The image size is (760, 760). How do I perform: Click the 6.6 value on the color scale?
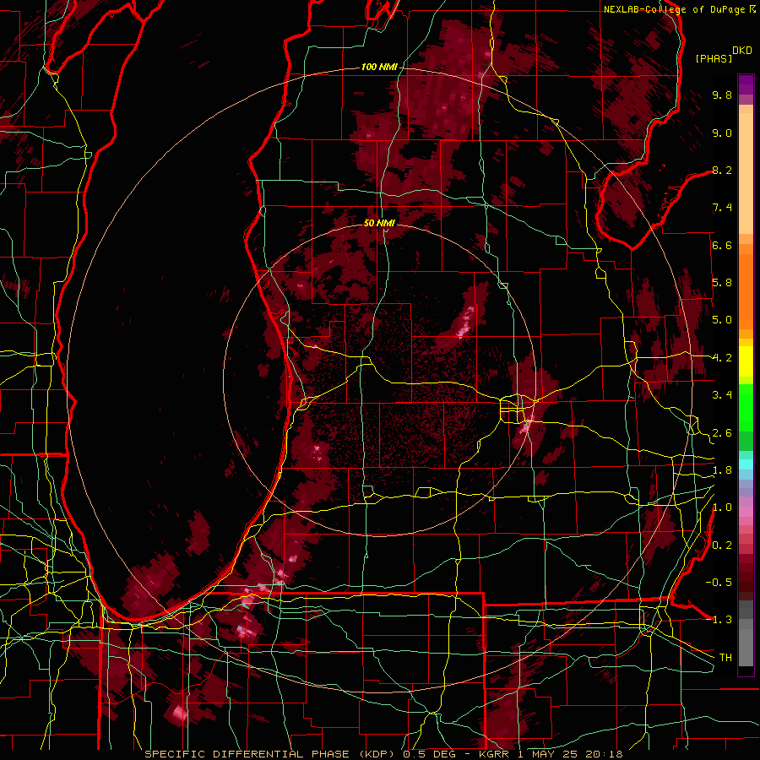pyautogui.click(x=722, y=245)
